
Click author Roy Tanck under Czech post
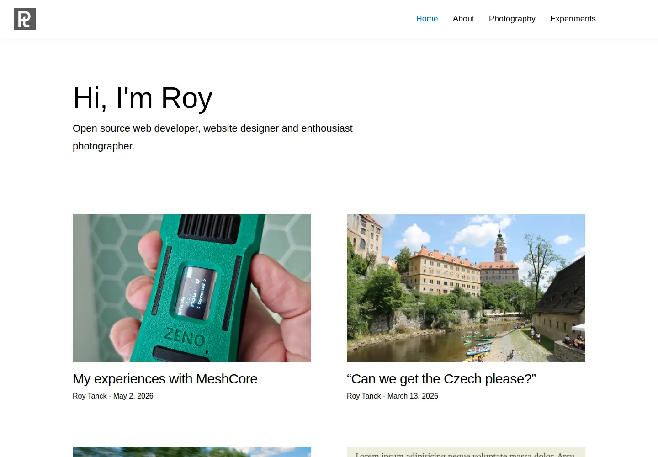coord(364,396)
